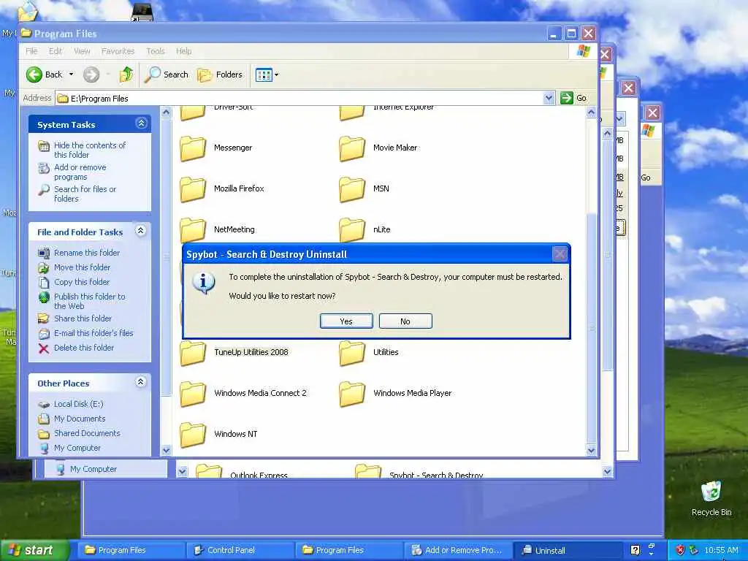Switch to Uninstall taskbar button
Screen dimensions: 748x561
(566, 550)
